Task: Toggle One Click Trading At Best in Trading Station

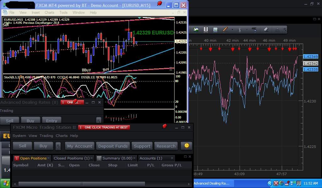Action: coord(104,127)
